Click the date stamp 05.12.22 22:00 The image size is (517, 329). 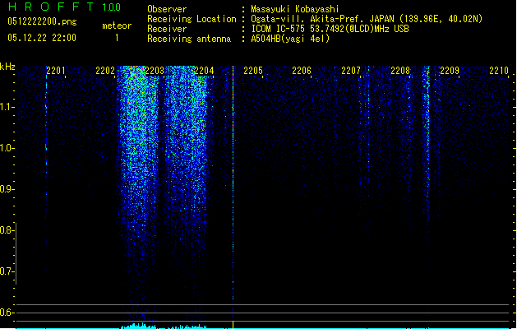point(42,38)
